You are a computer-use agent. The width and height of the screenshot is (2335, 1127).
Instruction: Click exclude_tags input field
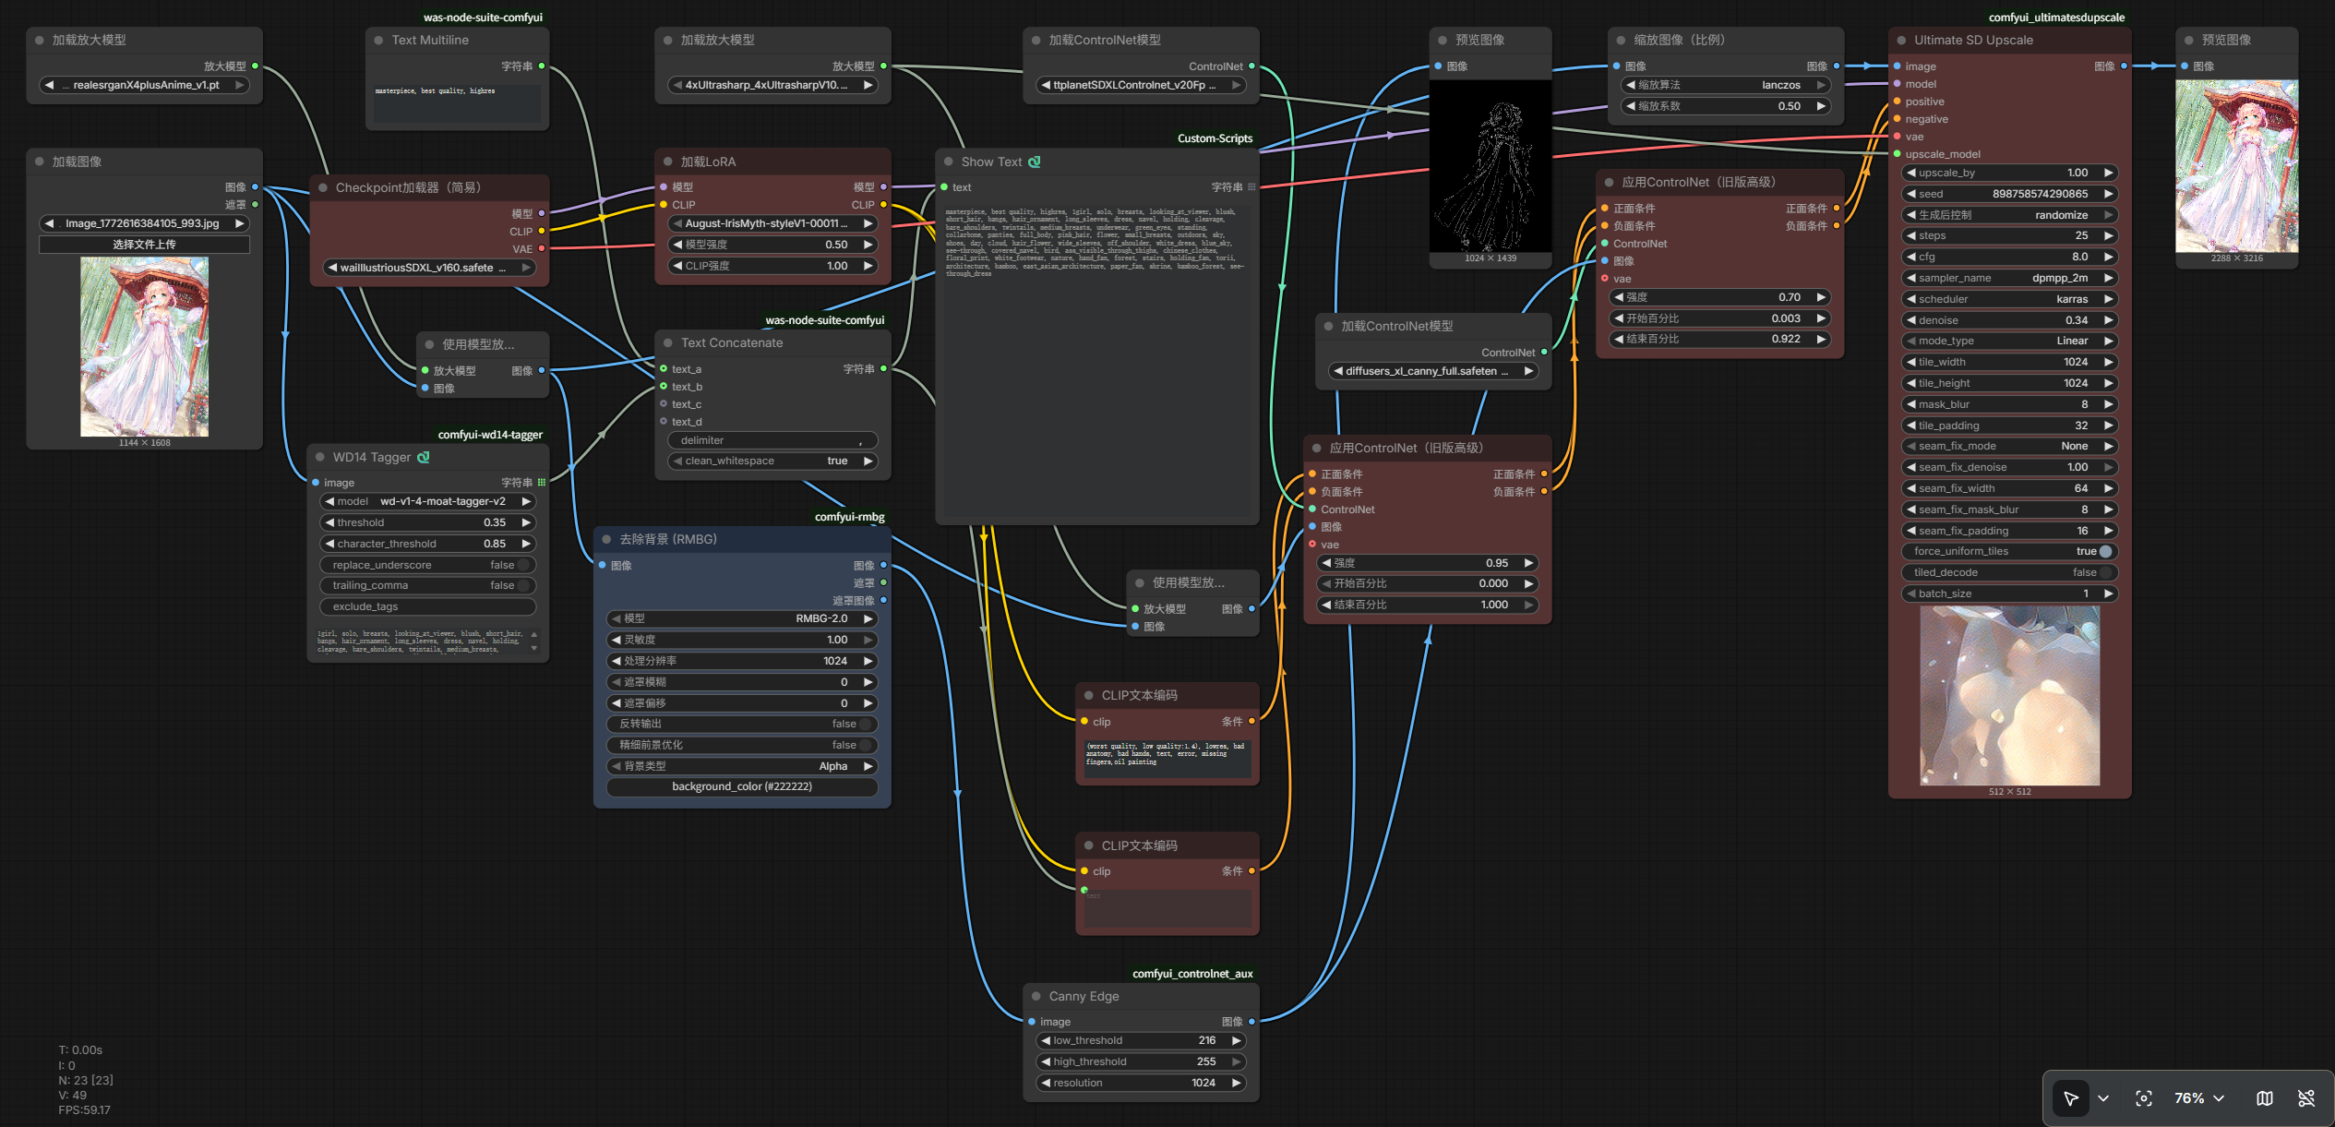[428, 606]
